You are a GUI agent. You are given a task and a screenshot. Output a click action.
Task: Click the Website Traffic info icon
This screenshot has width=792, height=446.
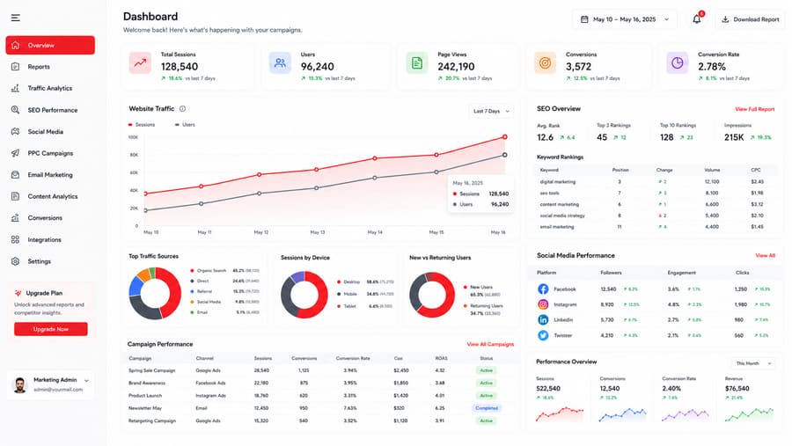pyautogui.click(x=182, y=108)
